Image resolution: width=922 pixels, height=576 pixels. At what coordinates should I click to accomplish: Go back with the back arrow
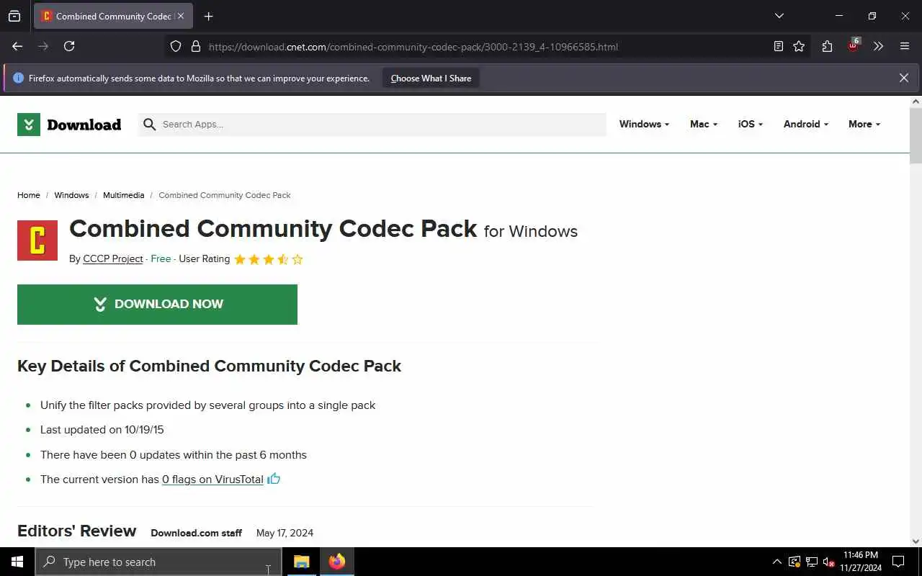17,46
